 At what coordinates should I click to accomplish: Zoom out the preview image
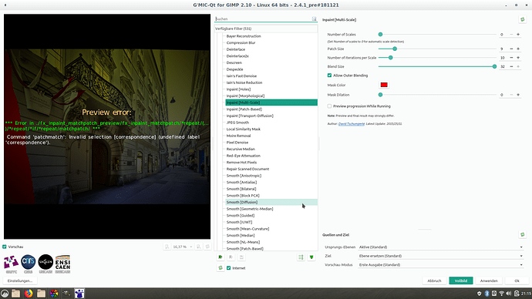point(167,247)
